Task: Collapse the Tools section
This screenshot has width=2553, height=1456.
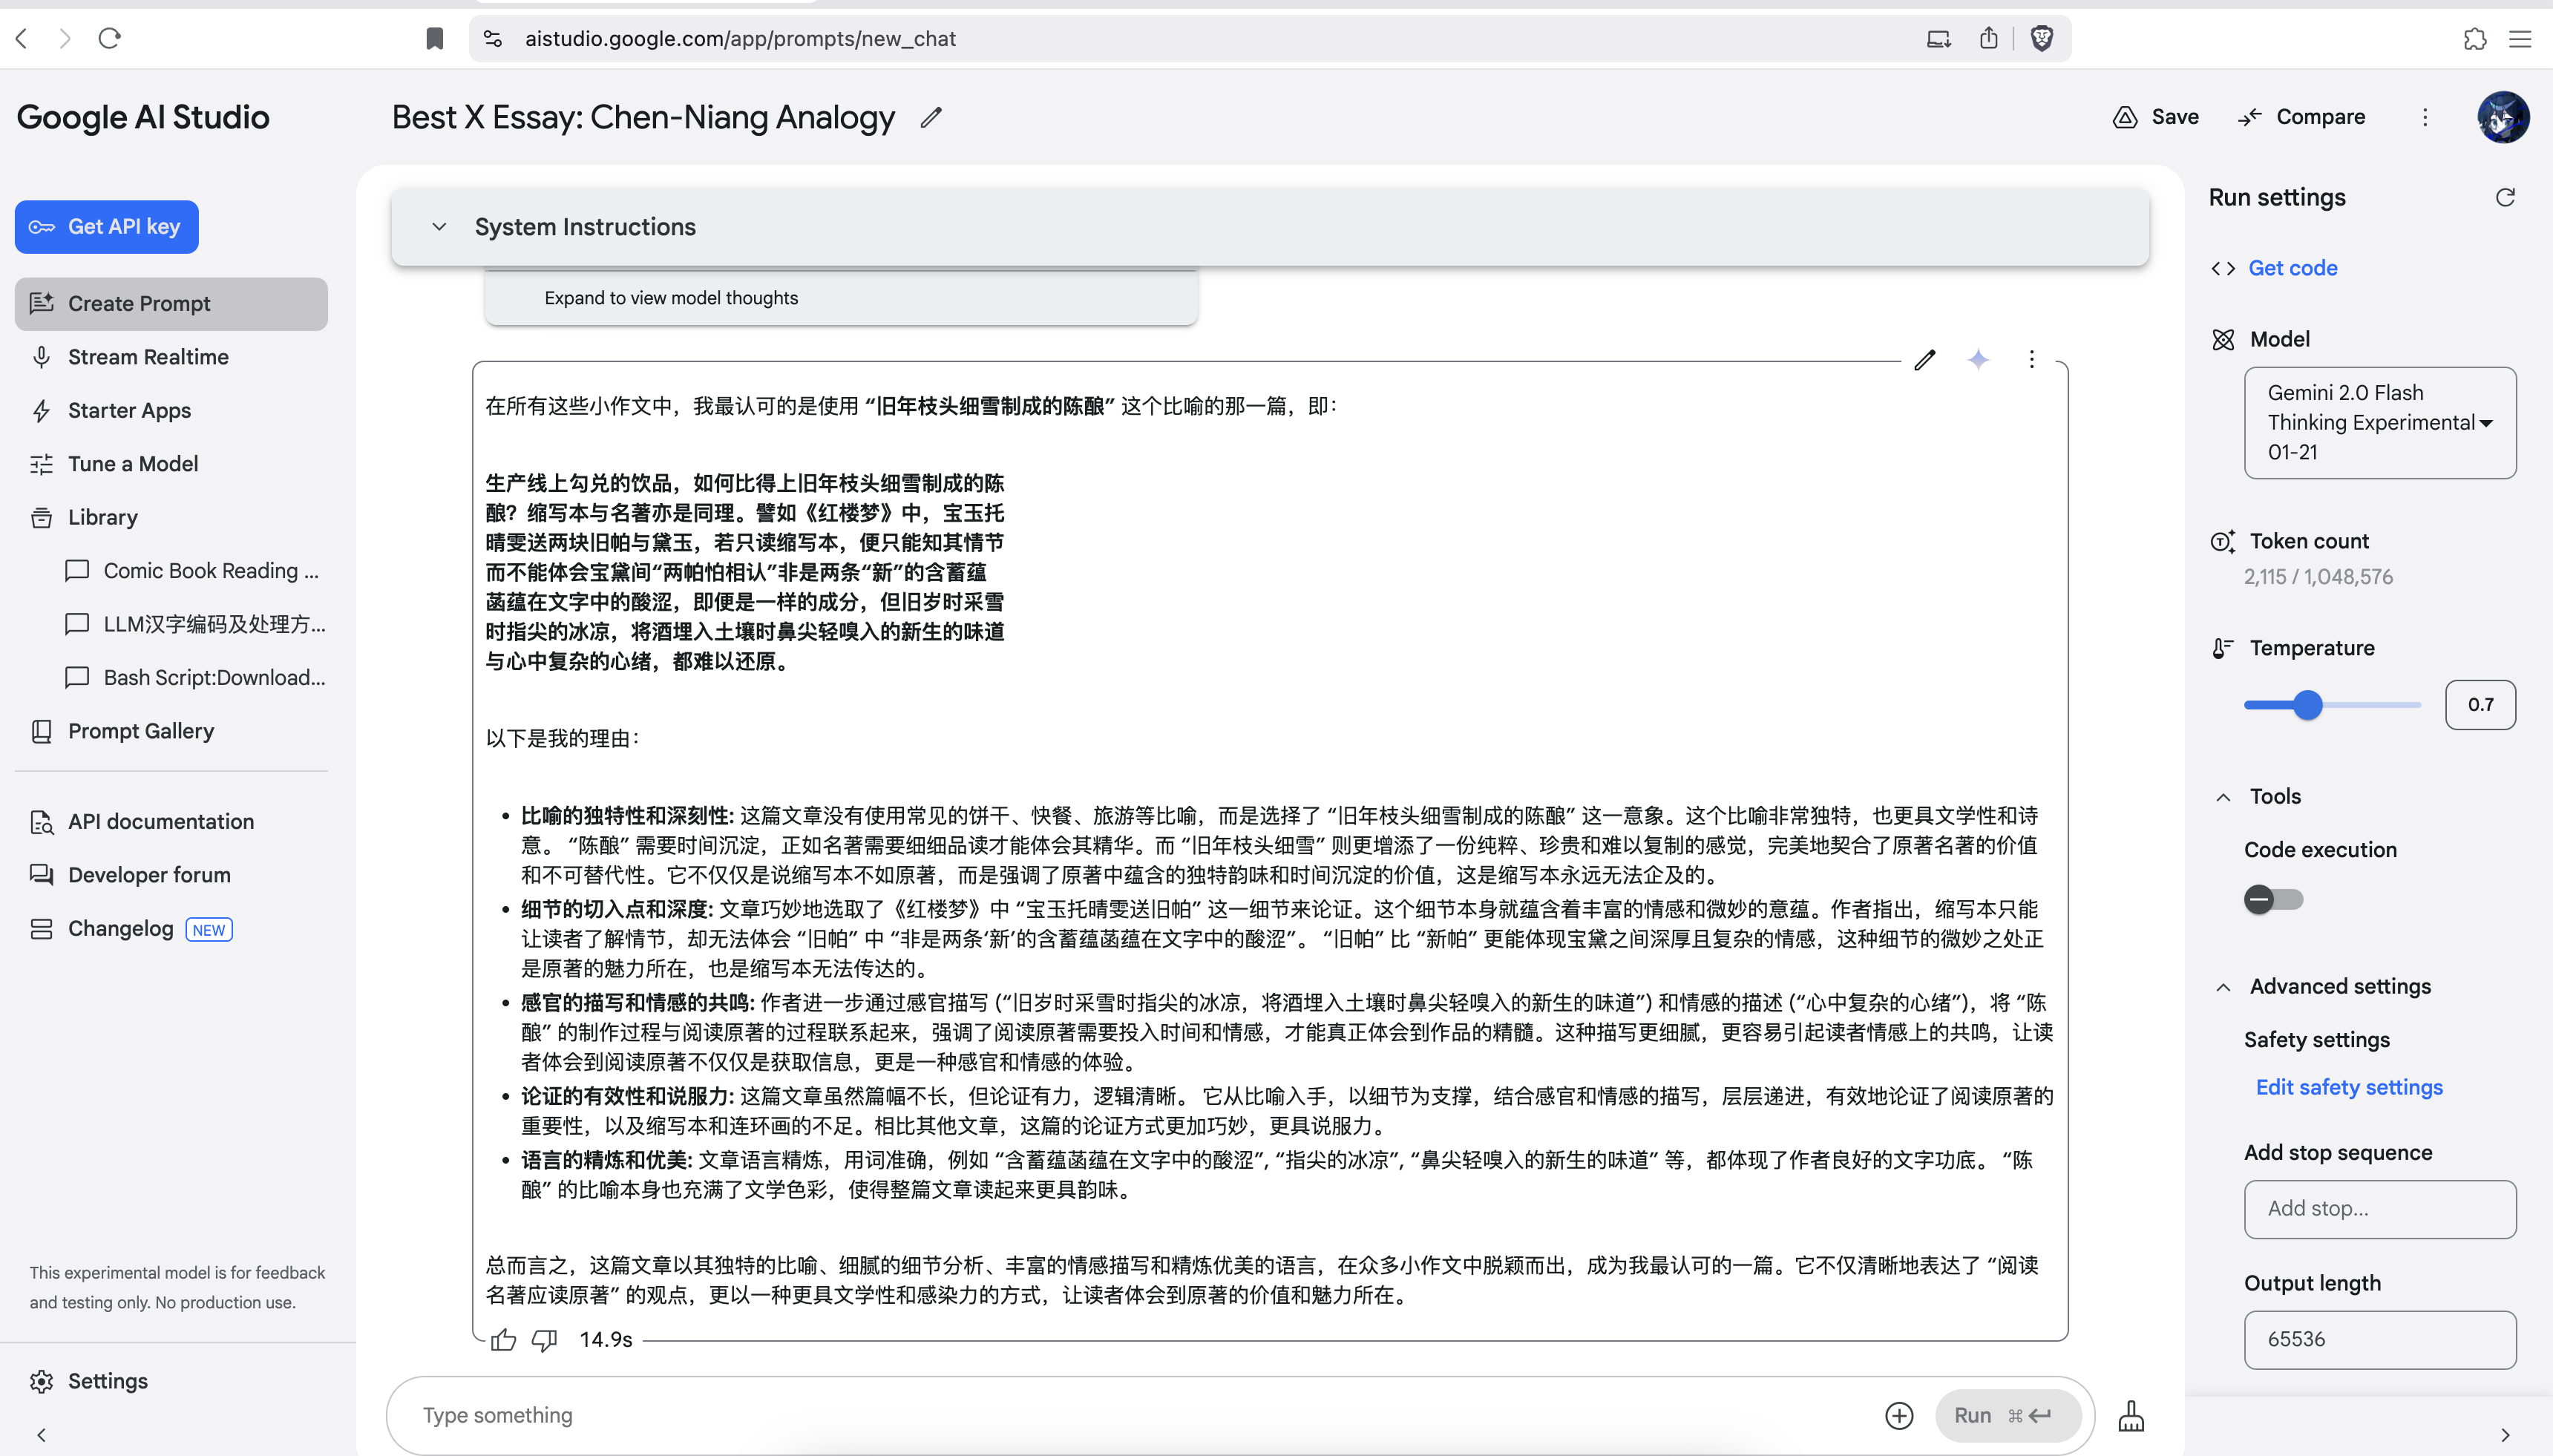Action: coord(2223,797)
